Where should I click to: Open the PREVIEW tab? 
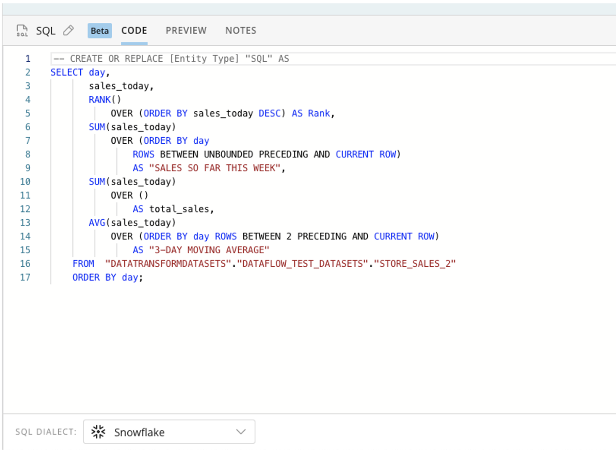(x=186, y=31)
